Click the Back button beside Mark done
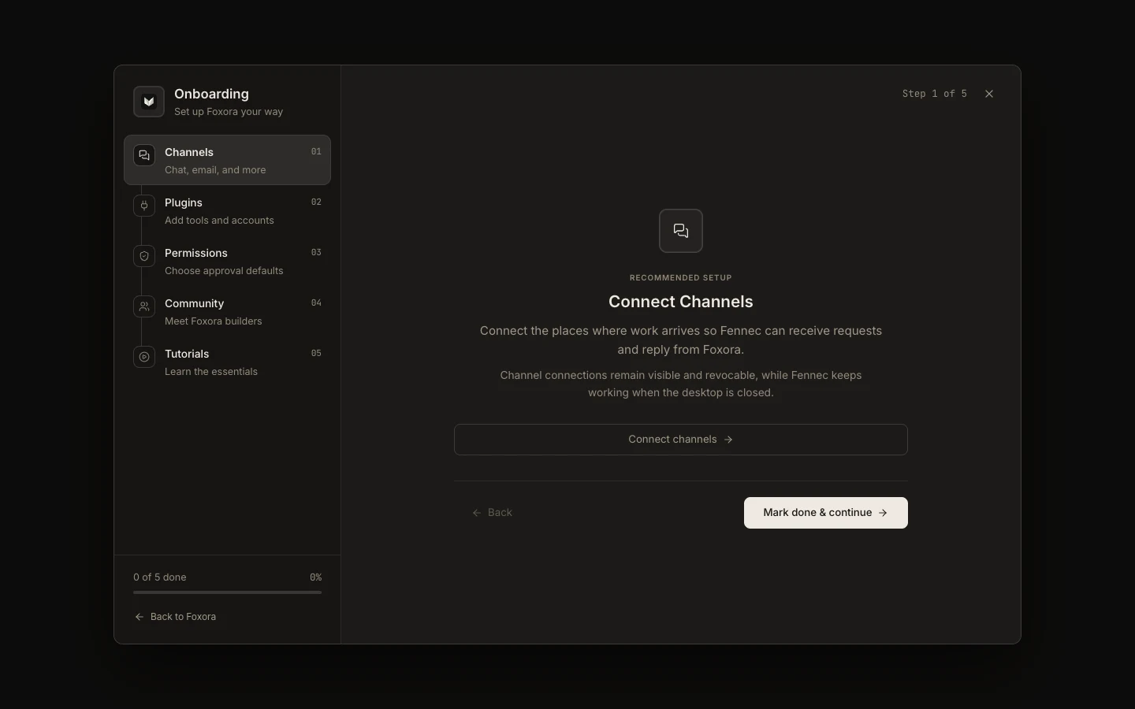This screenshot has height=709, width=1135. pyautogui.click(x=492, y=513)
